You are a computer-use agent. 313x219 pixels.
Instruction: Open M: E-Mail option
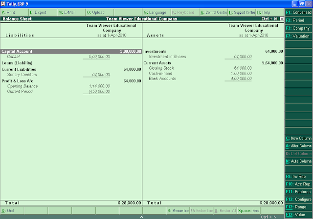(71, 12)
